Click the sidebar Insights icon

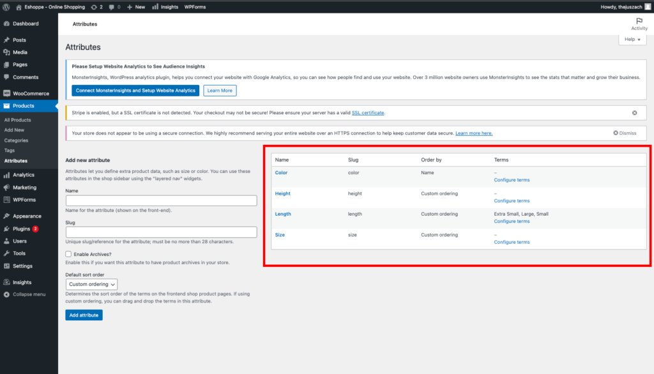(6, 282)
